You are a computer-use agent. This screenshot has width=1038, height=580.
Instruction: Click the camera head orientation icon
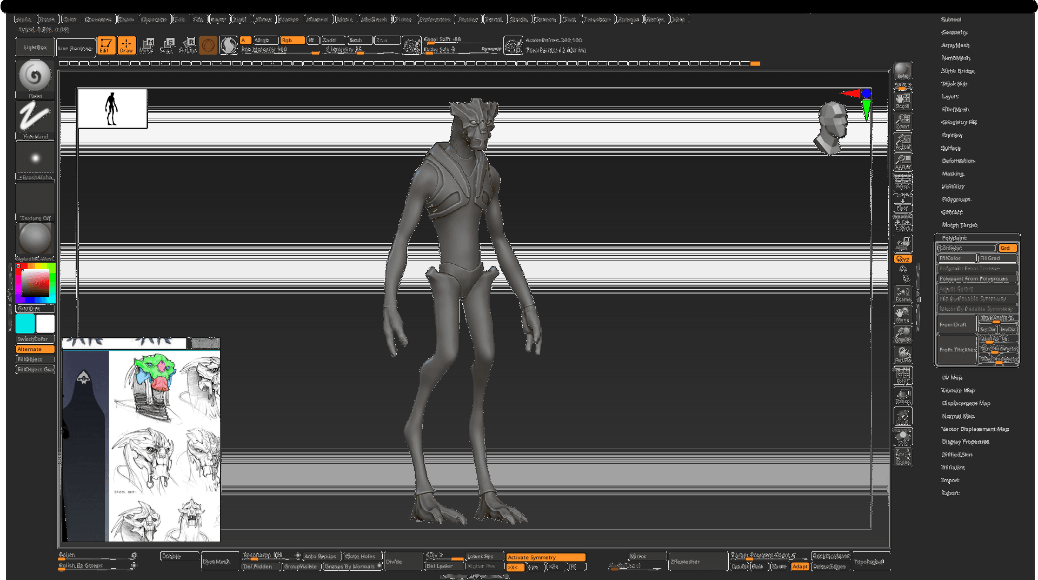coord(831,128)
